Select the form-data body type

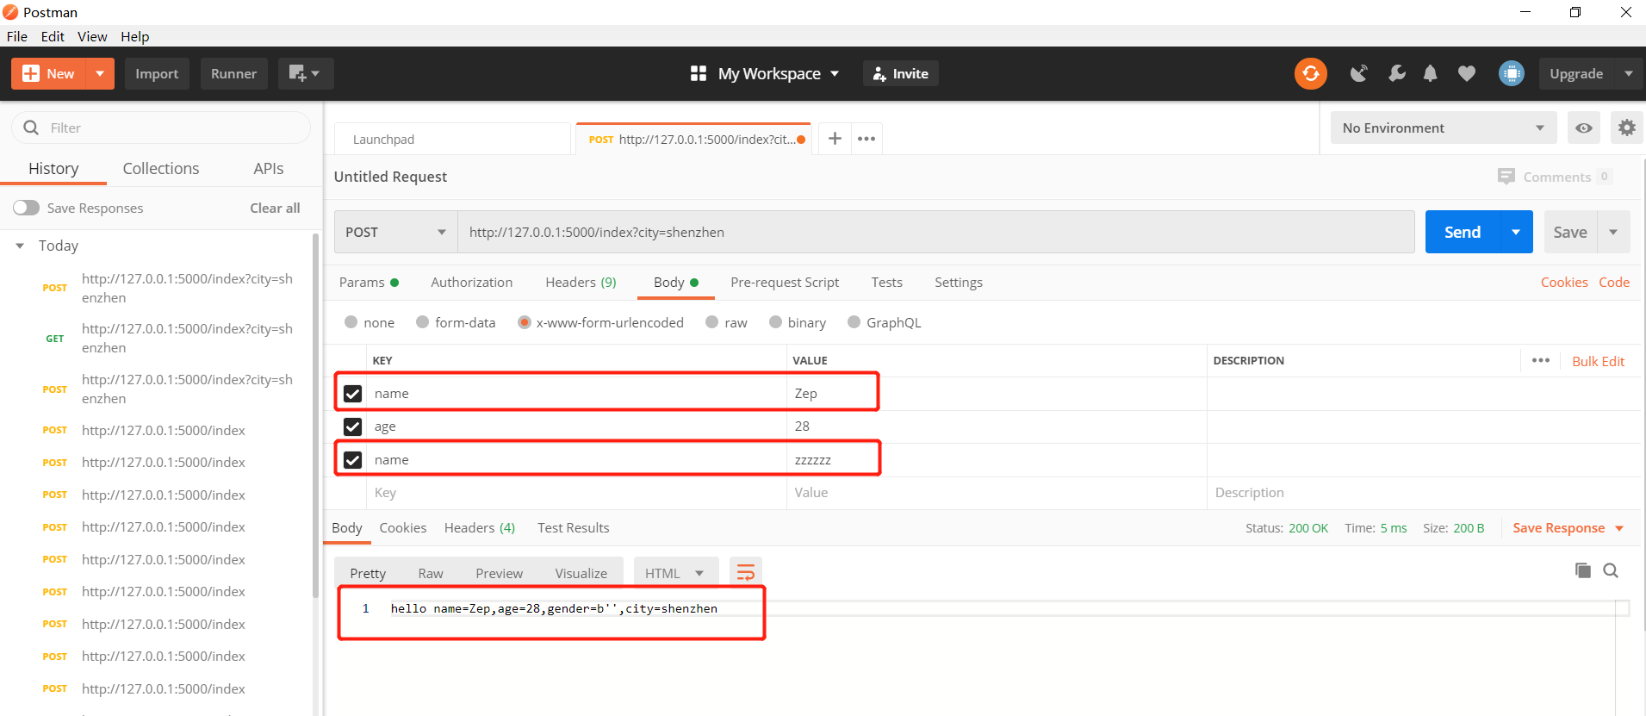pos(422,322)
